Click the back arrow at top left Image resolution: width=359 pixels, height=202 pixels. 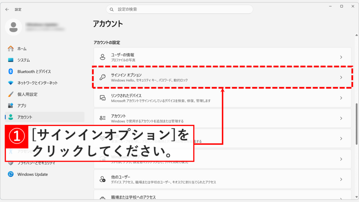click(x=7, y=9)
